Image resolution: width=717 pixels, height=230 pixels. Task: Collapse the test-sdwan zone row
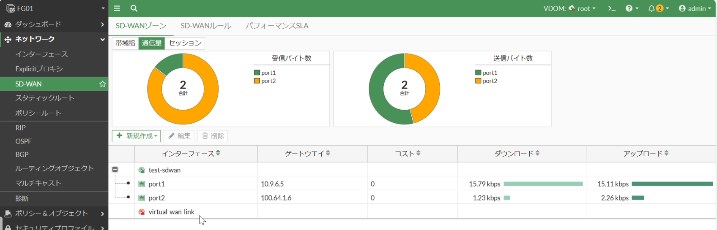point(115,170)
